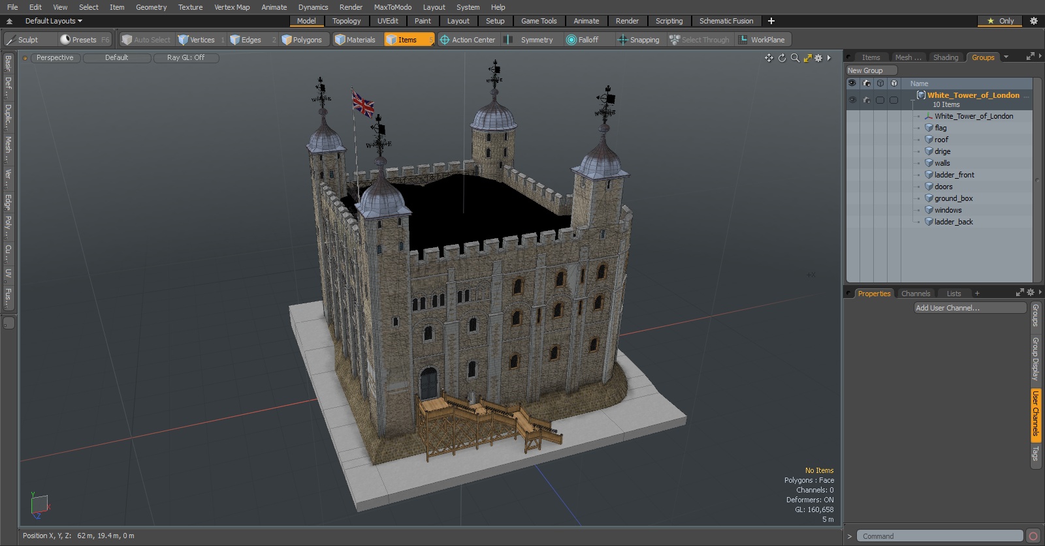The image size is (1045, 546).
Task: Click the viewport rotate icon
Action: point(782,58)
